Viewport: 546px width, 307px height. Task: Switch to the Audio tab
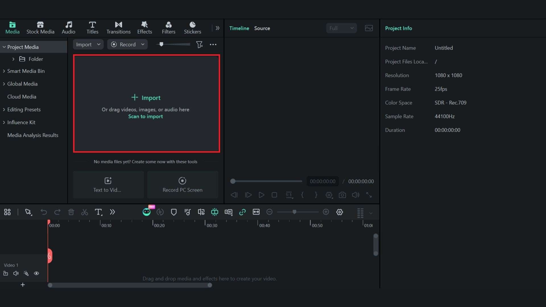(69, 28)
